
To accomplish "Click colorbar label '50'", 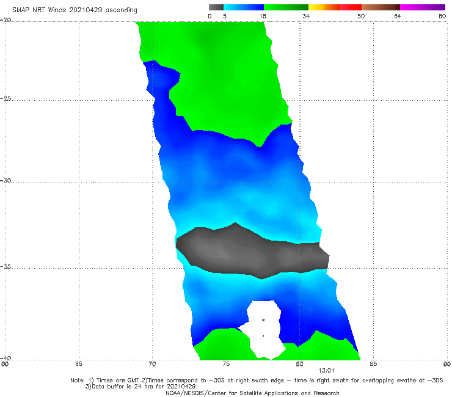I will [x=361, y=16].
